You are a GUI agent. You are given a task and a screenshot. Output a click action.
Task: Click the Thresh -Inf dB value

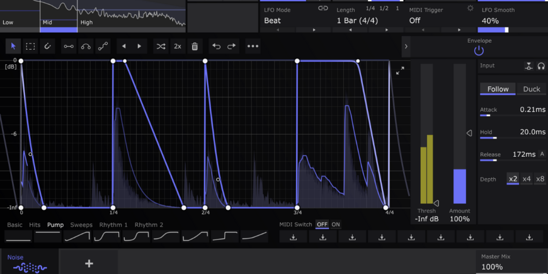pyautogui.click(x=427, y=219)
